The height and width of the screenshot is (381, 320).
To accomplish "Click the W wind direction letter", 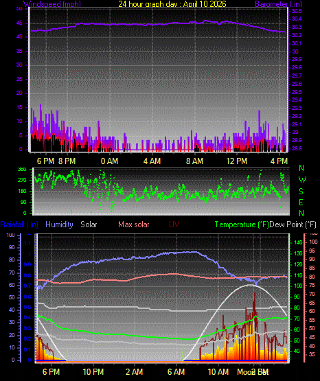I will click(302, 180).
